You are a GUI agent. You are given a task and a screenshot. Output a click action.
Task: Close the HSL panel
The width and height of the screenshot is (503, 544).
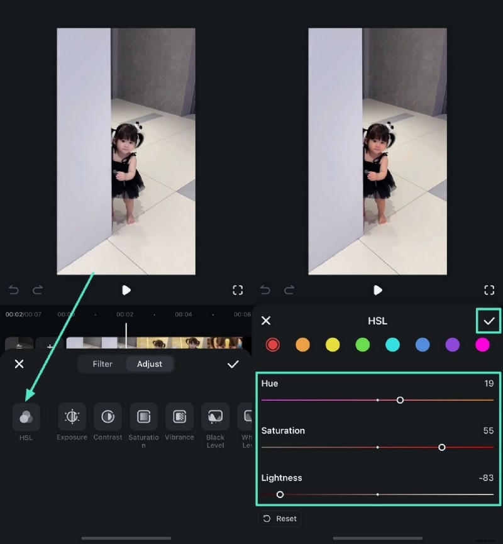tap(266, 321)
